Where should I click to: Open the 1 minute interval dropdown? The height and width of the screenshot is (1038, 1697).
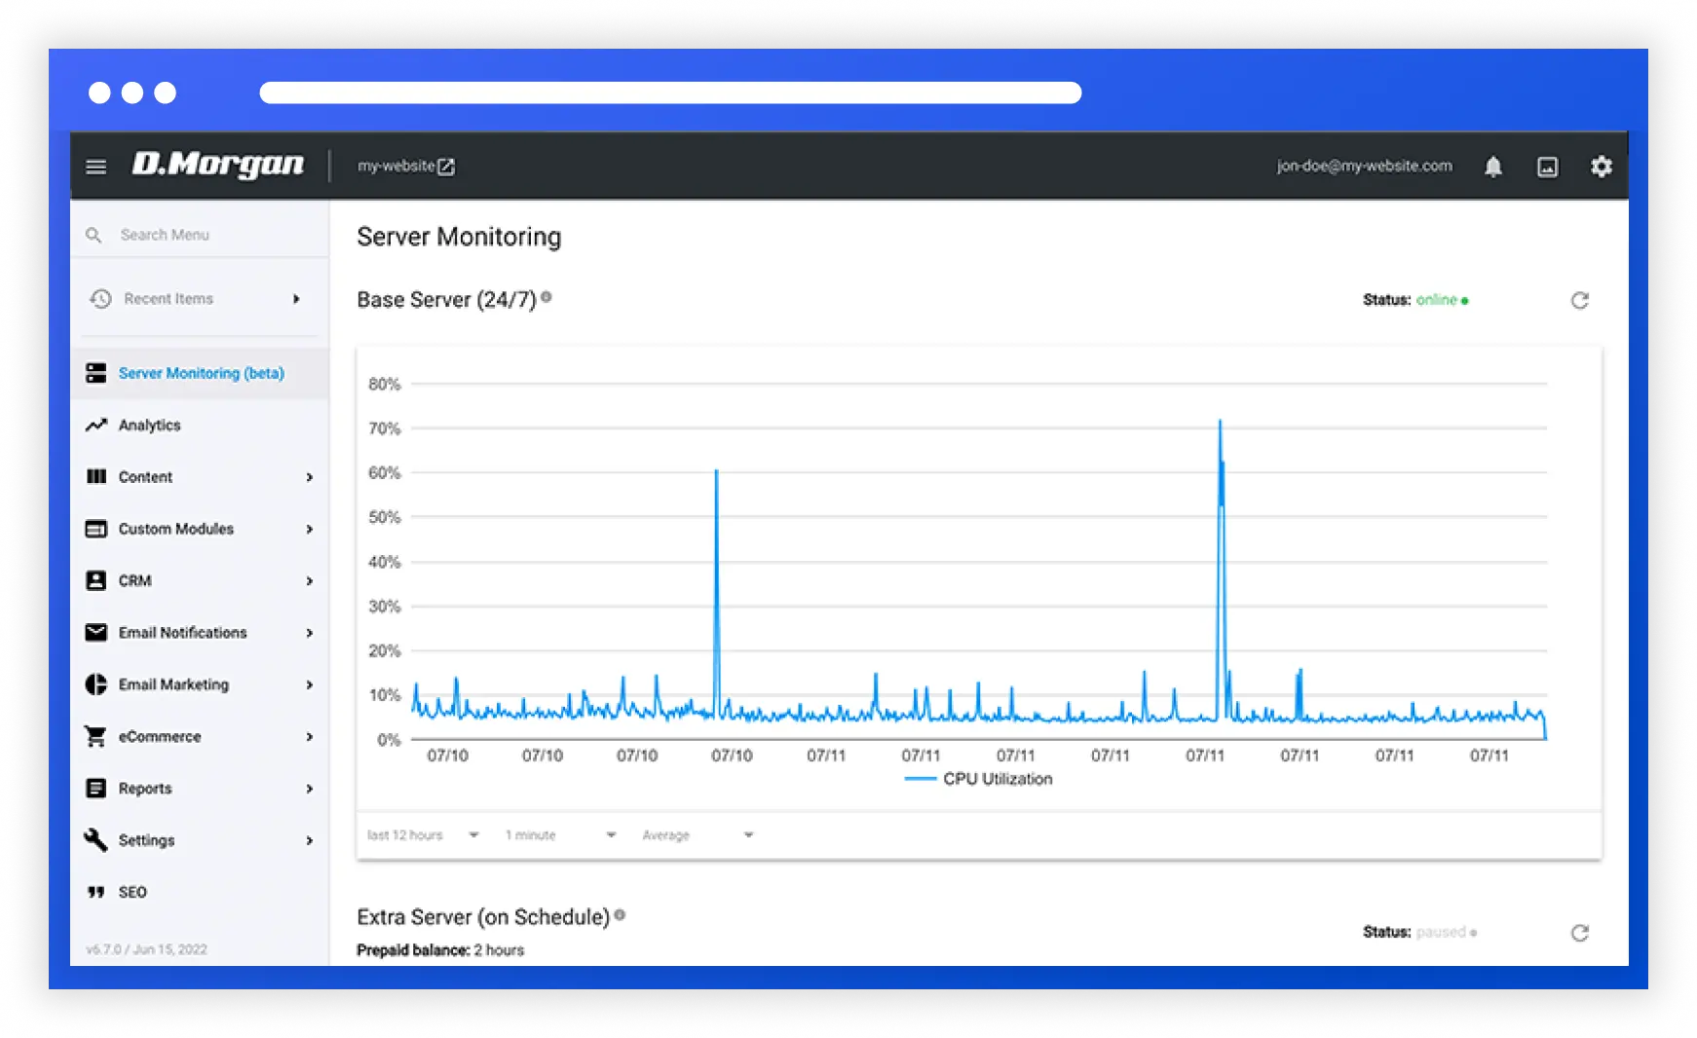[561, 835]
